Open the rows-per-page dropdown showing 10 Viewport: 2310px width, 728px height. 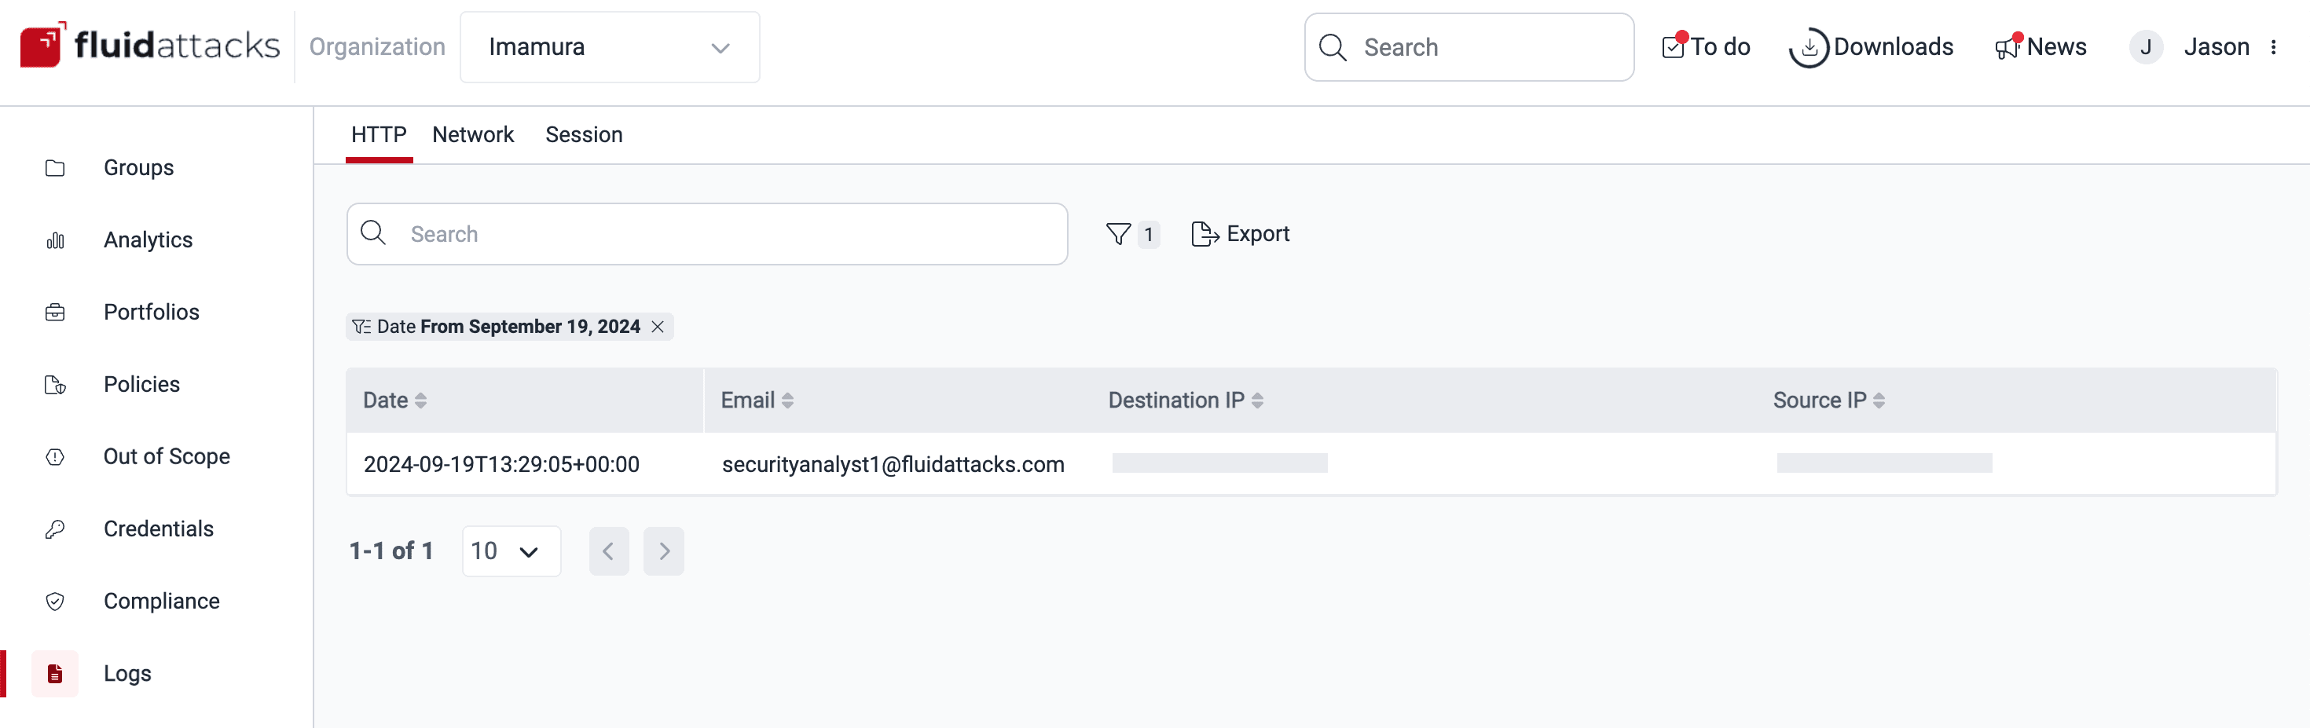pyautogui.click(x=510, y=551)
